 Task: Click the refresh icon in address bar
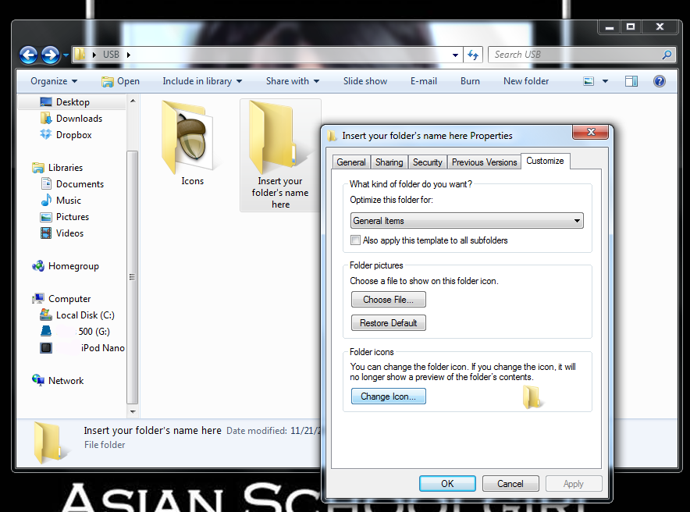[474, 55]
